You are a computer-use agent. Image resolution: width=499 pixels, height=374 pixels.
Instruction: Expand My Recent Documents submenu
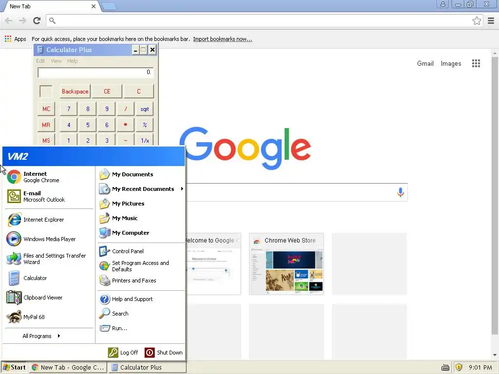tap(141, 189)
